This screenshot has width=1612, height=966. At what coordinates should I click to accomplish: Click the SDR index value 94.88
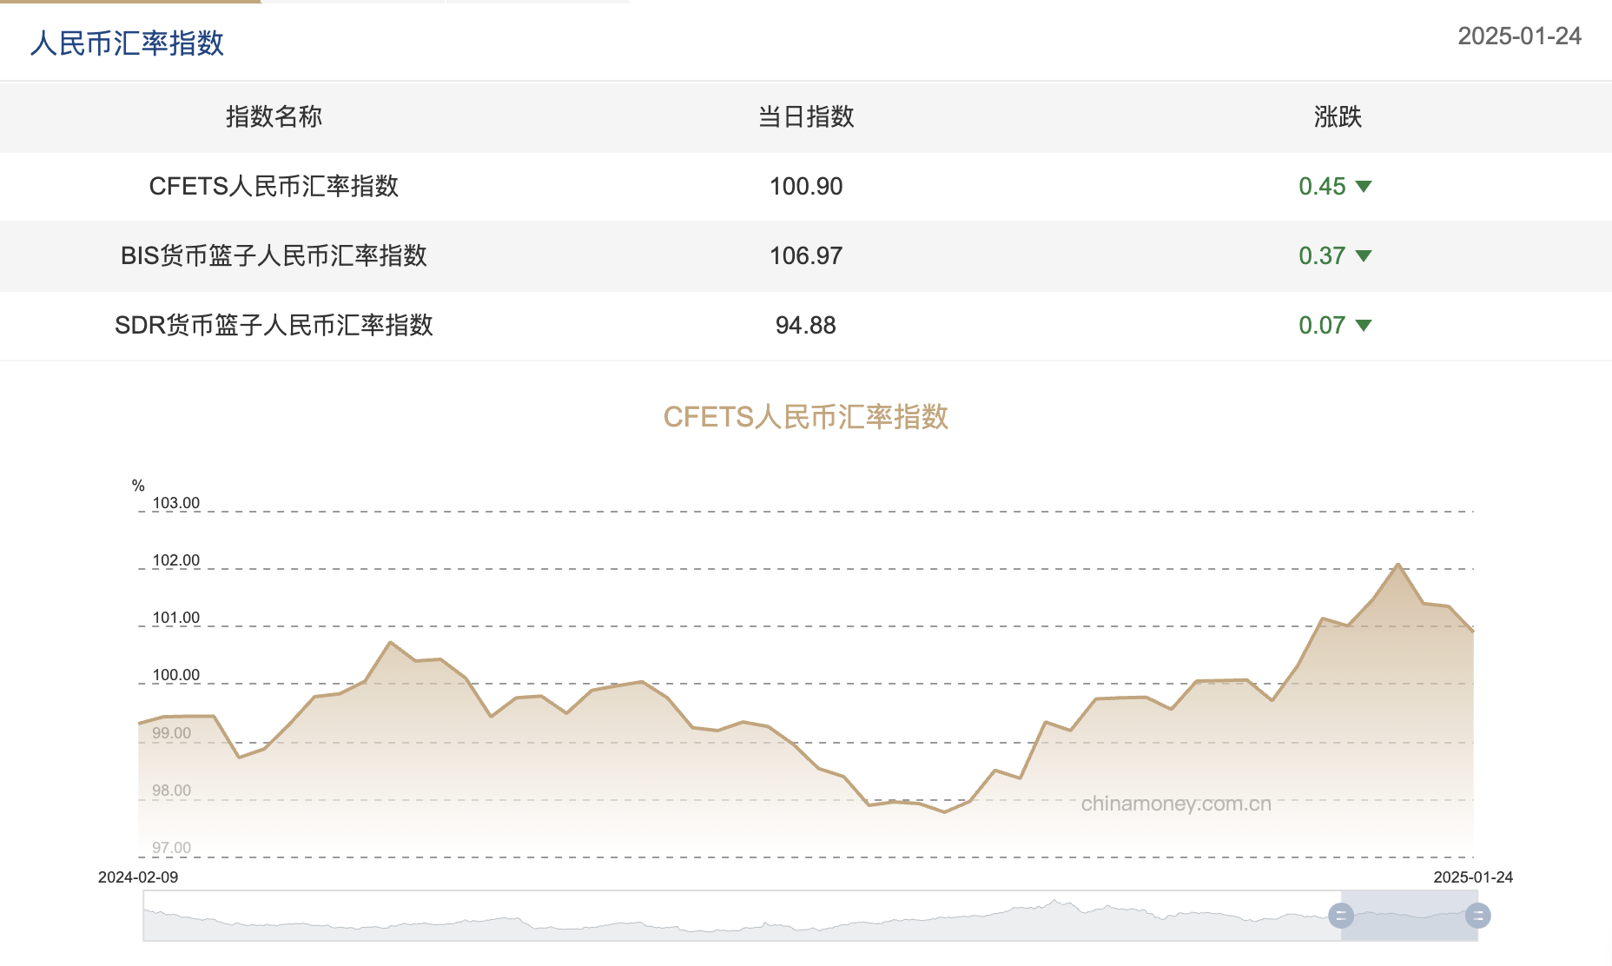click(806, 325)
